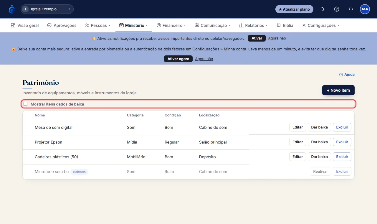
Task: Go to Visão geral tab
Action: pyautogui.click(x=25, y=25)
